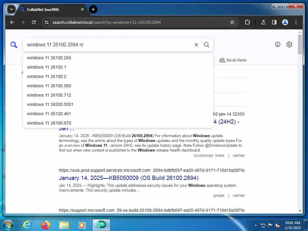Choose suggestion windows 11 26100.268

pos(118,58)
